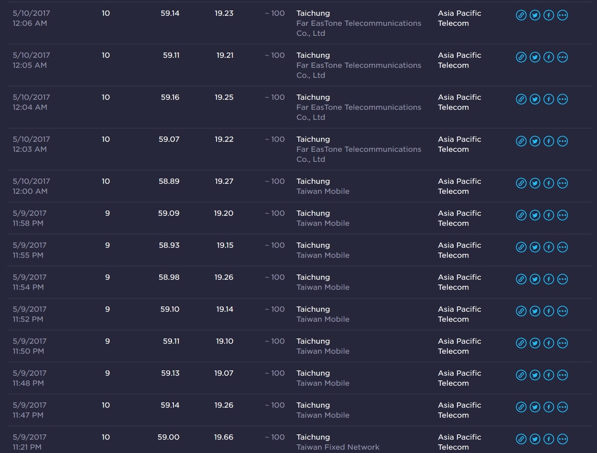The width and height of the screenshot is (597, 453).
Task: Share 11:48 PM result on Facebook
Action: (x=549, y=375)
